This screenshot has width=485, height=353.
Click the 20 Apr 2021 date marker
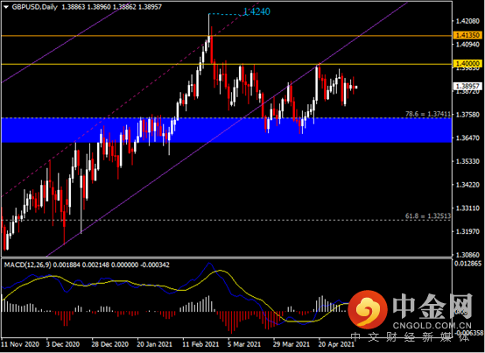point(336,344)
